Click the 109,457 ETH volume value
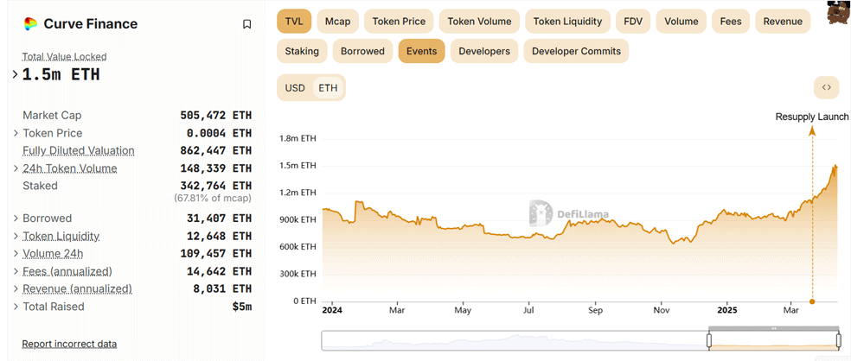This screenshot has width=851, height=361. click(x=216, y=254)
